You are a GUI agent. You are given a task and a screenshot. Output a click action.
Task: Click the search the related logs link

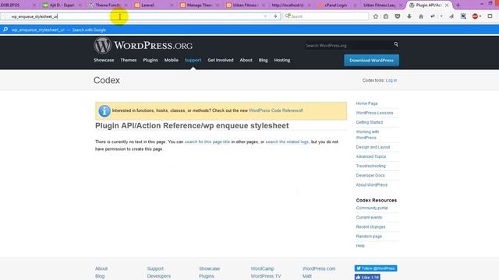click(287, 142)
